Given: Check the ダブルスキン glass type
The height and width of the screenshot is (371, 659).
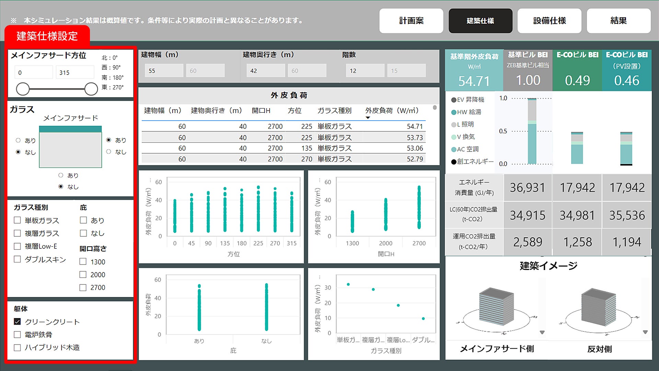Looking at the screenshot, I should click(x=18, y=259).
